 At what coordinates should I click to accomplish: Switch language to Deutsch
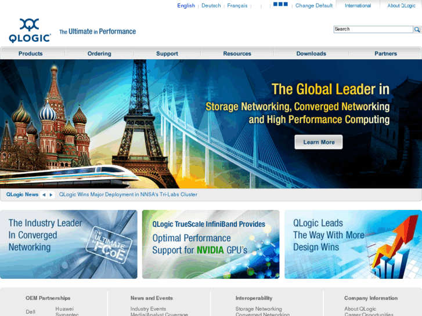(211, 6)
